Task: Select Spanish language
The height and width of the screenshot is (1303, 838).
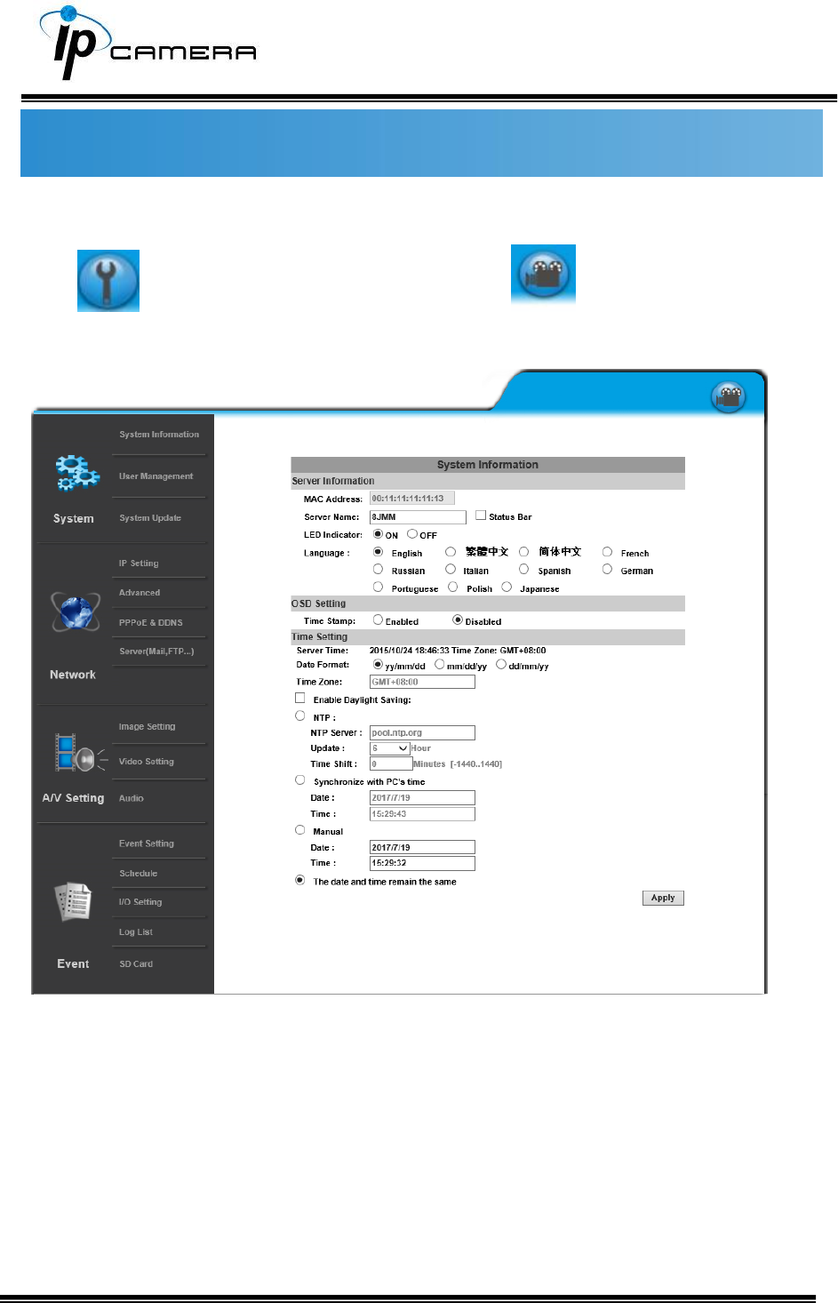Action: coord(523,570)
